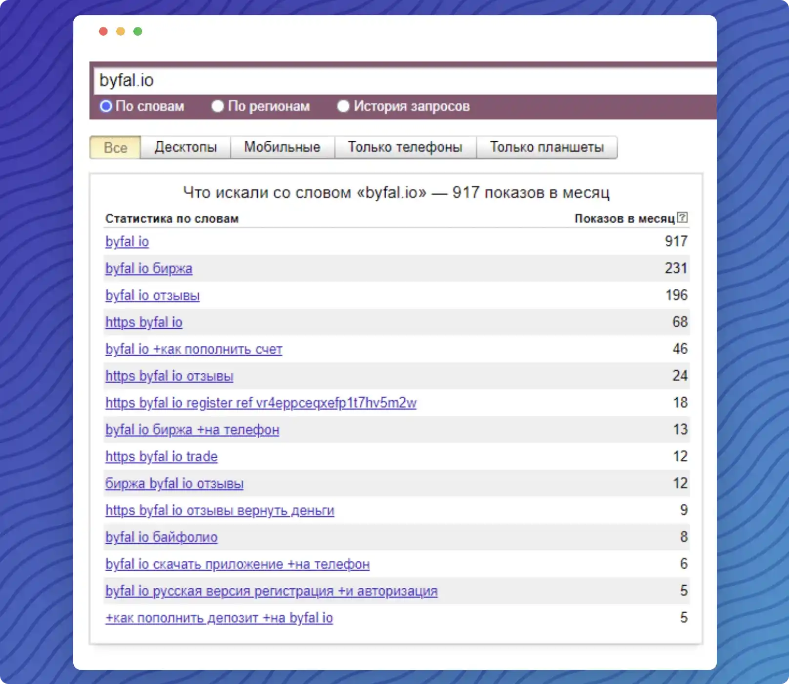This screenshot has height=684, width=789.
Task: Open the byfal io keyword link
Action: (x=127, y=242)
